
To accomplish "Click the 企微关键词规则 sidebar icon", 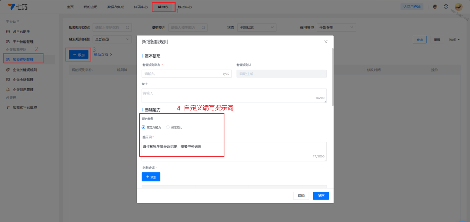I will click(8, 70).
